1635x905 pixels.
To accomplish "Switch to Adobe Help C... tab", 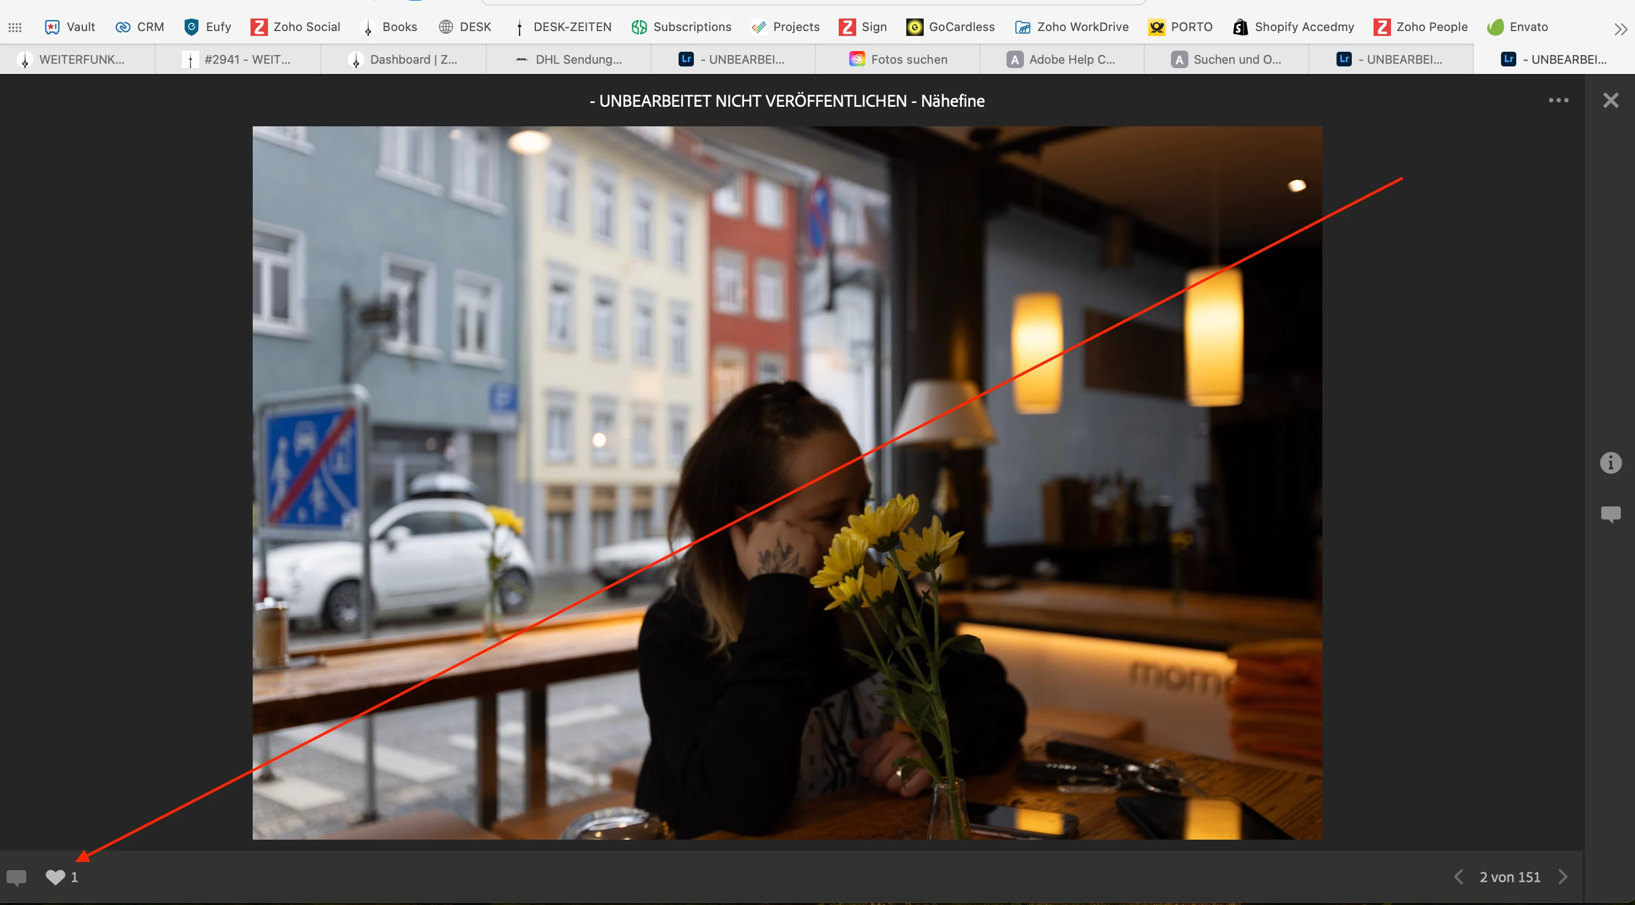I will coord(1062,60).
